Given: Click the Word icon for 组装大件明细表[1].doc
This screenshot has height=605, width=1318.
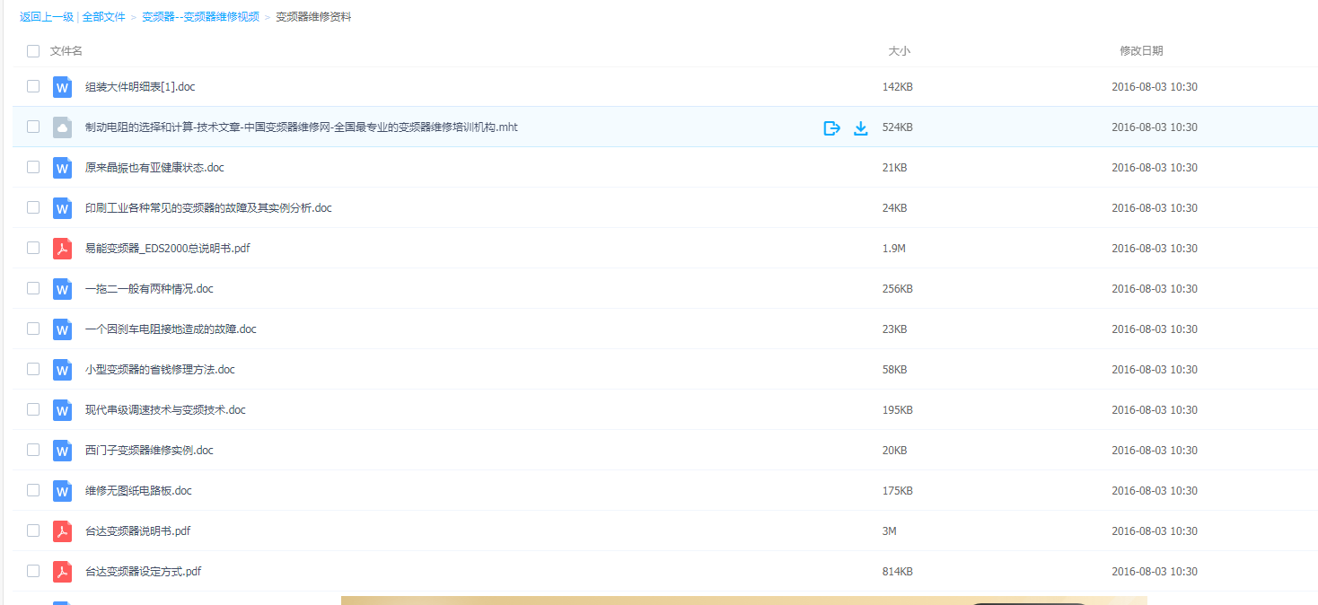Looking at the screenshot, I should 62,87.
